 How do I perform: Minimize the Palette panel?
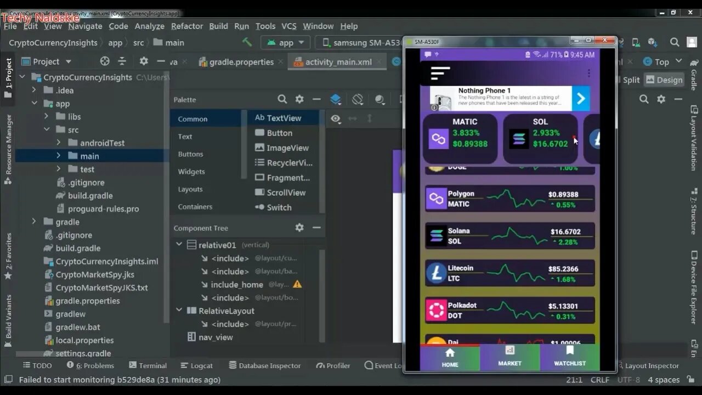(x=316, y=99)
